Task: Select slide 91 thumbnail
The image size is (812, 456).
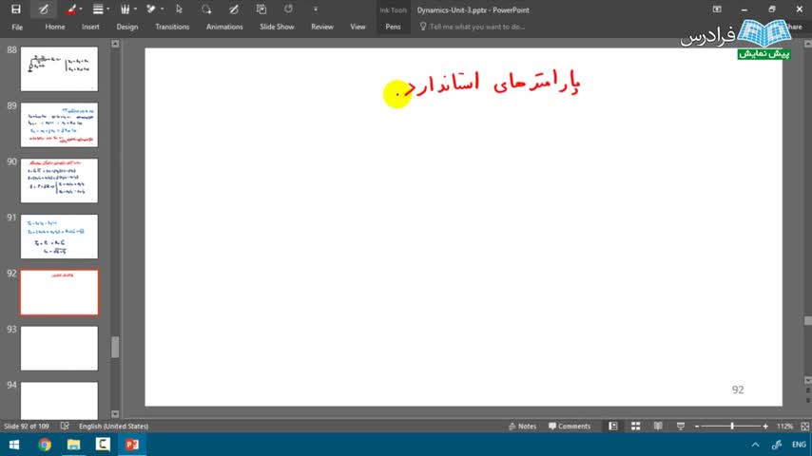Action: [59, 237]
